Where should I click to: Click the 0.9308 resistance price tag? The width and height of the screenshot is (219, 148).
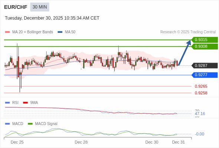click(x=205, y=47)
